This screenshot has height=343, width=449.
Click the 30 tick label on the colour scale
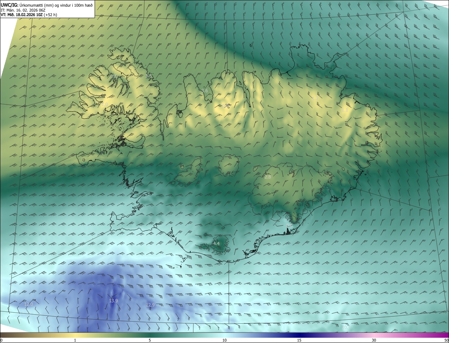374,340
